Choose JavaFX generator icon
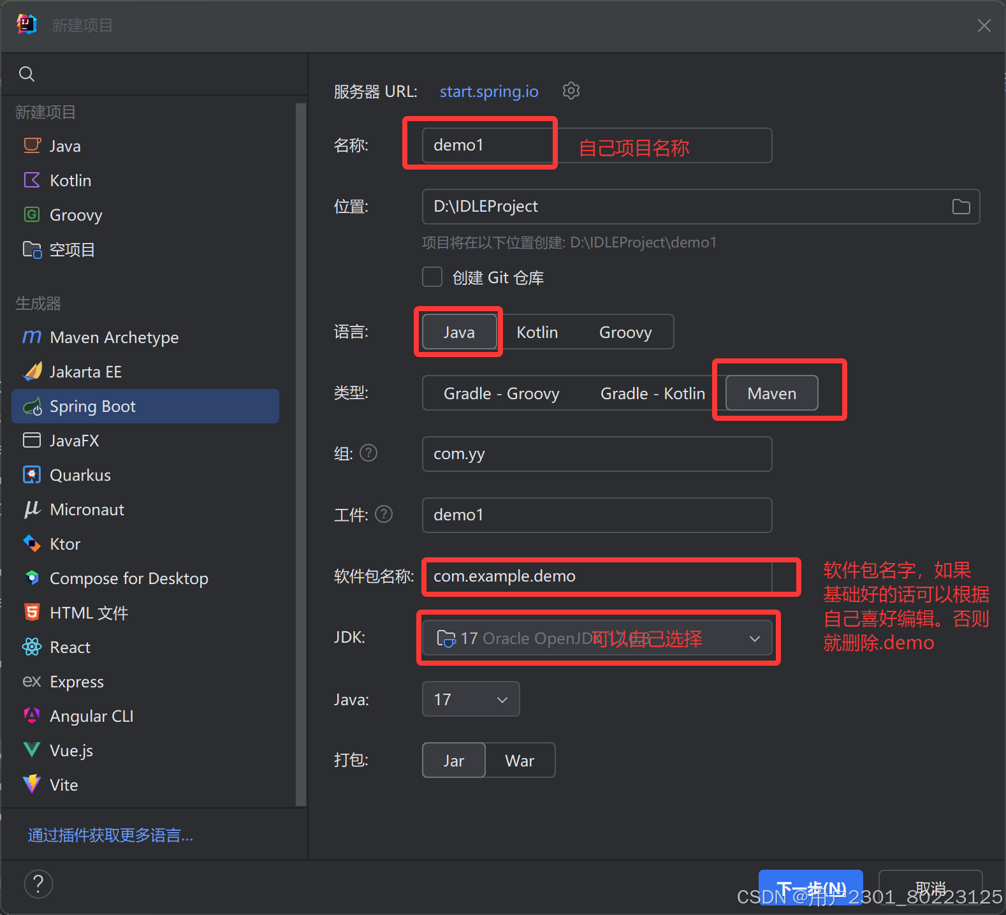This screenshot has height=915, width=1006. click(x=32, y=440)
